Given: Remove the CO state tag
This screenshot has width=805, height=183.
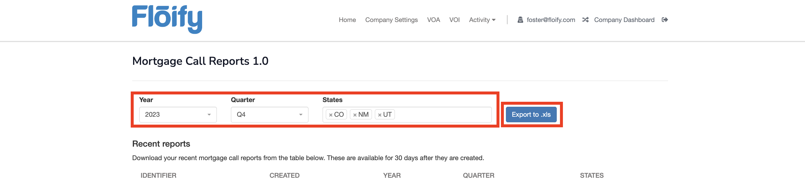Looking at the screenshot, I should [331, 115].
